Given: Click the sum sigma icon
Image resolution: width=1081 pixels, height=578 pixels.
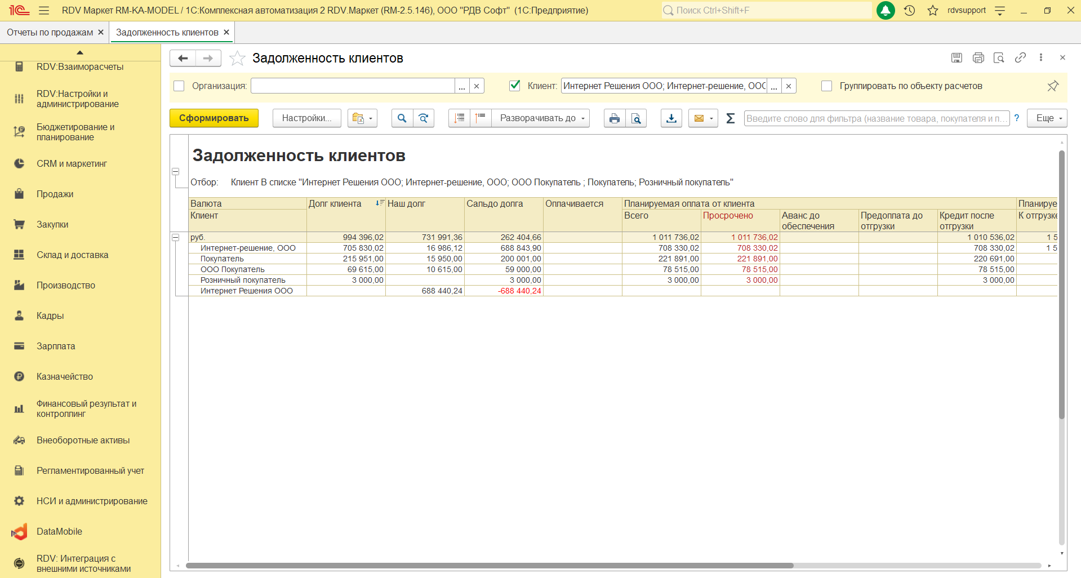Looking at the screenshot, I should (x=731, y=118).
